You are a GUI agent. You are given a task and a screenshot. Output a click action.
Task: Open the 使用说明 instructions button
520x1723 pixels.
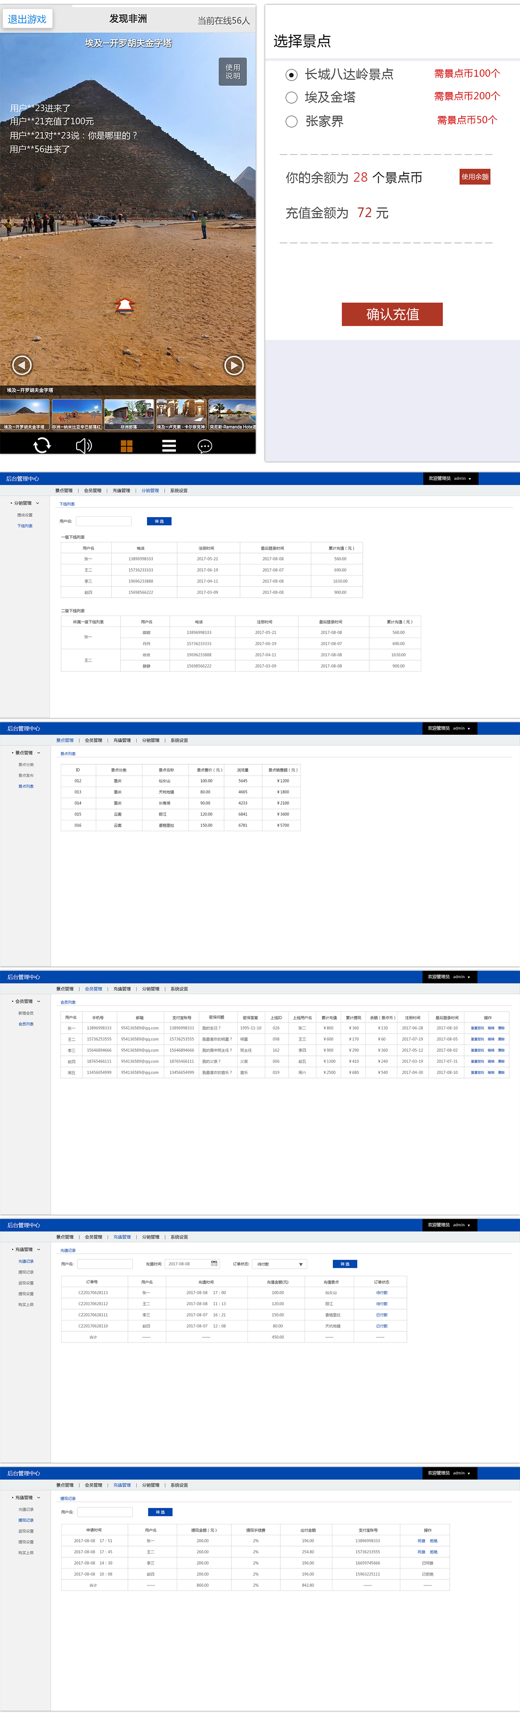233,72
